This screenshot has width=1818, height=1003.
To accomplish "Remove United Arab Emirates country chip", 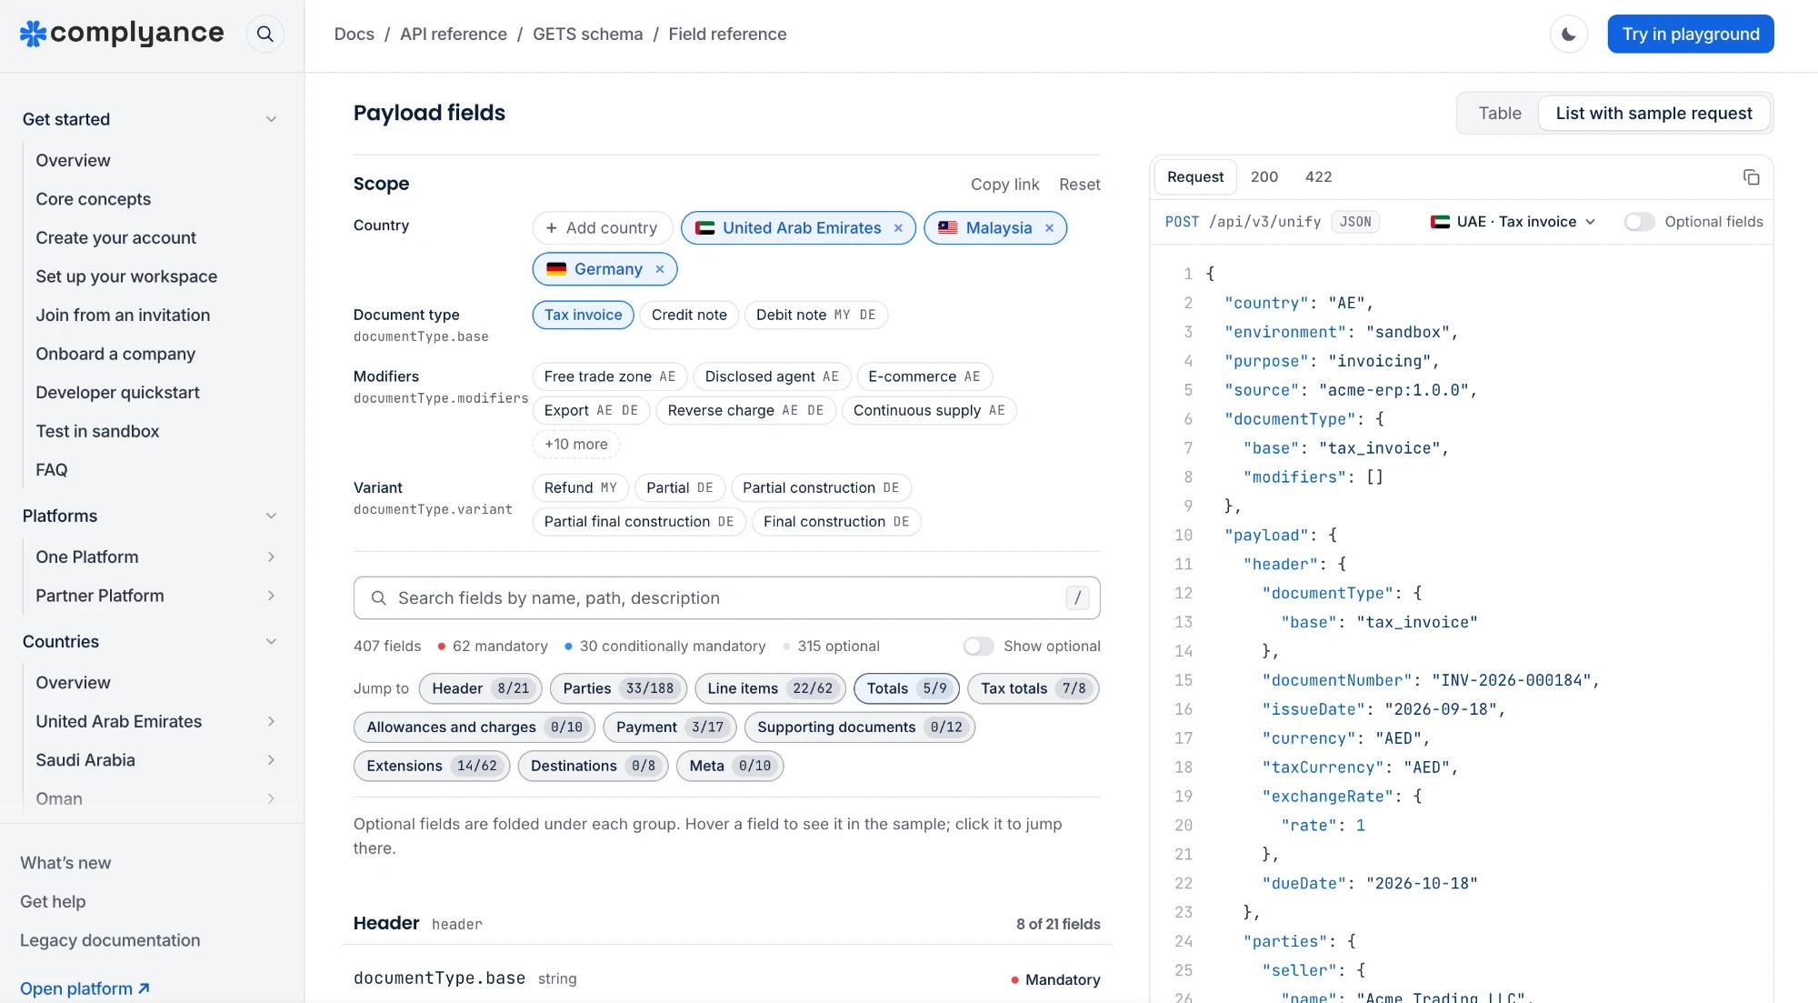I will pos(898,228).
